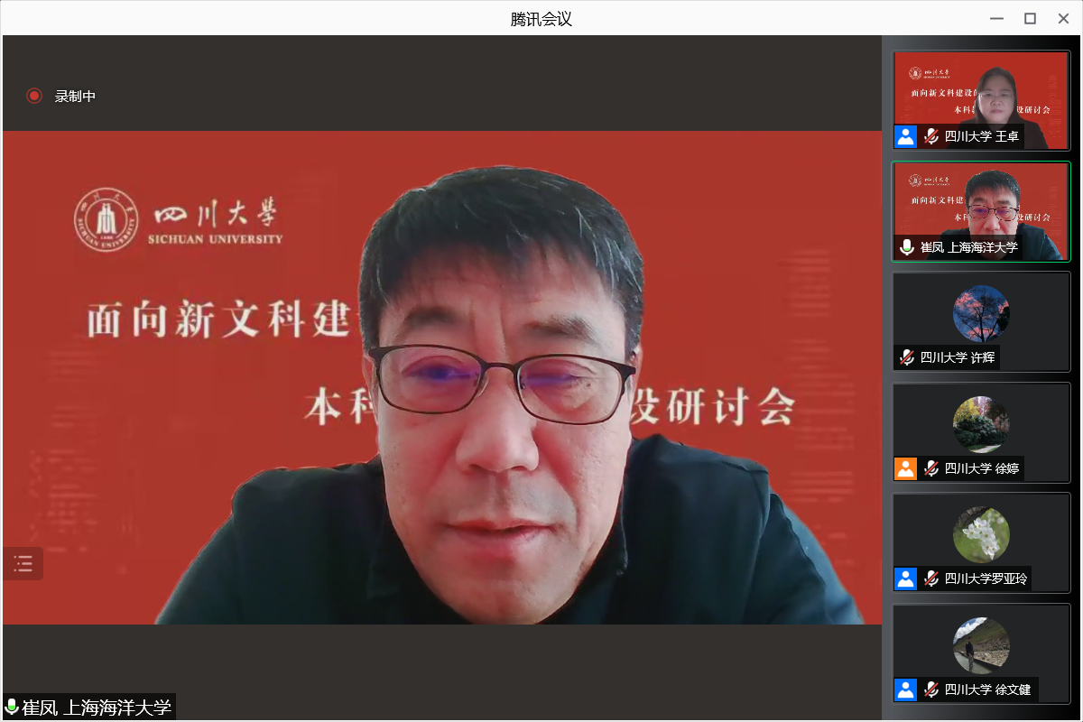Click the blue host icon beside 四川大学 王卓

[x=905, y=136]
